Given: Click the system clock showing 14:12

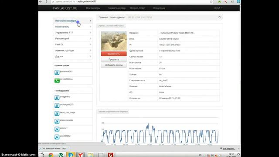Looking at the screenshot, I should [231, 154].
